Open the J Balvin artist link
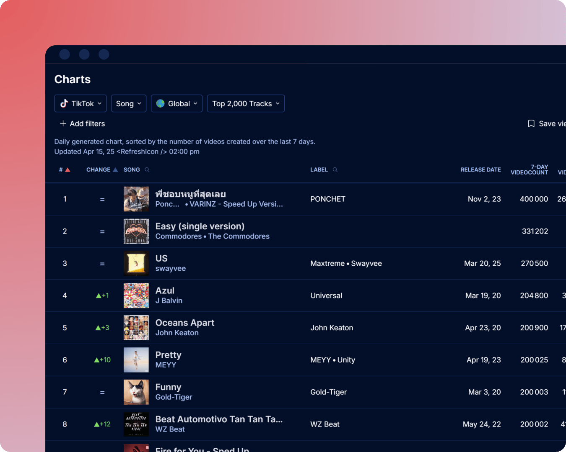The image size is (566, 452). click(x=169, y=300)
